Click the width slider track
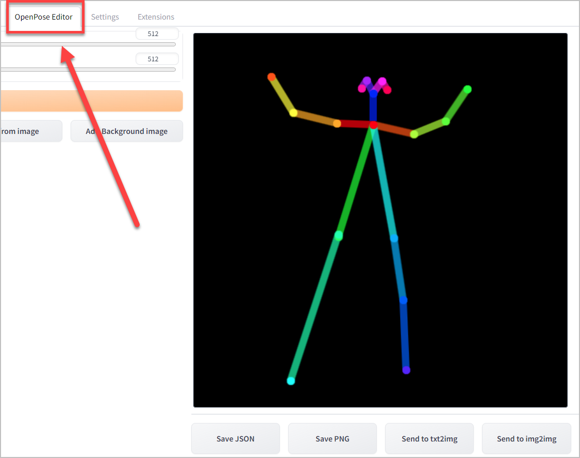580x458 pixels. [88, 44]
